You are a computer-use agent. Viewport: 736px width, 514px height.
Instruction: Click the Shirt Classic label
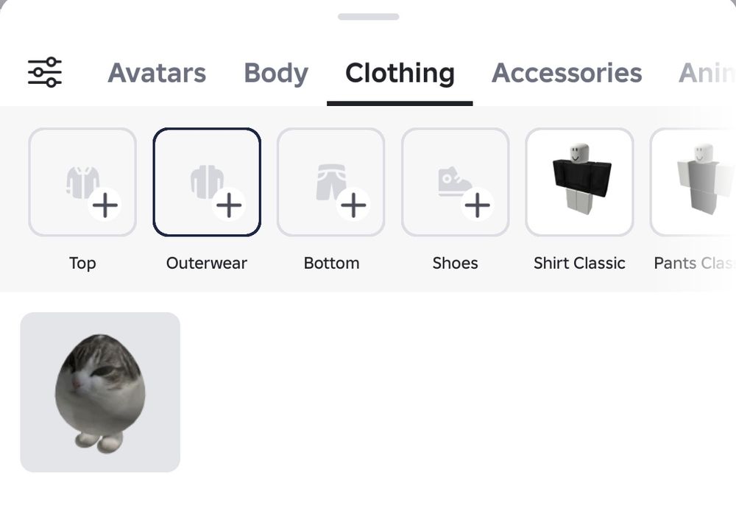point(579,263)
